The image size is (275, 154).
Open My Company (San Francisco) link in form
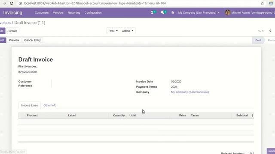pyautogui.click(x=190, y=92)
